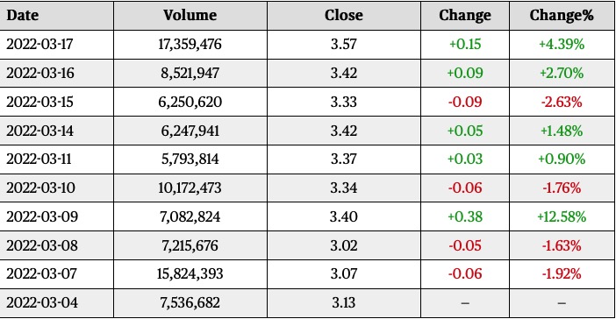Select the +12.58% change percent cell
Image resolution: width=616 pixels, height=319 pixels.
pyautogui.click(x=562, y=216)
